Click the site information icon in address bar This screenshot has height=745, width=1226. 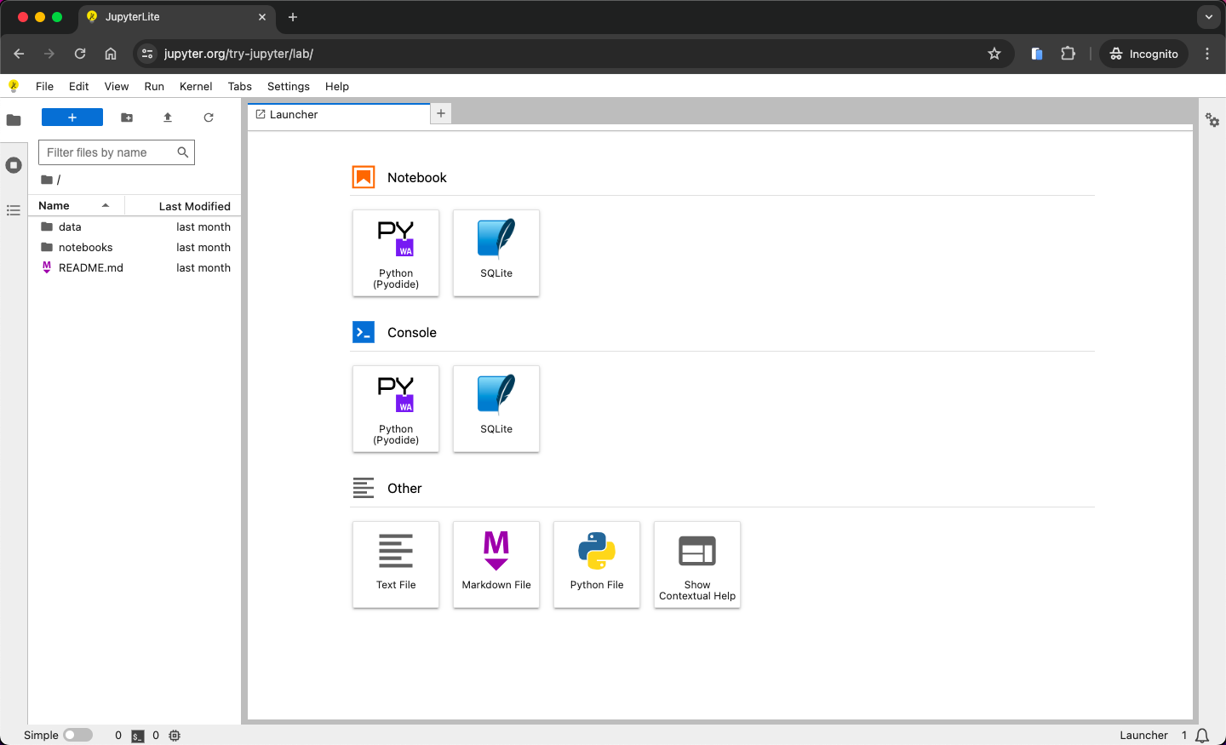click(147, 54)
